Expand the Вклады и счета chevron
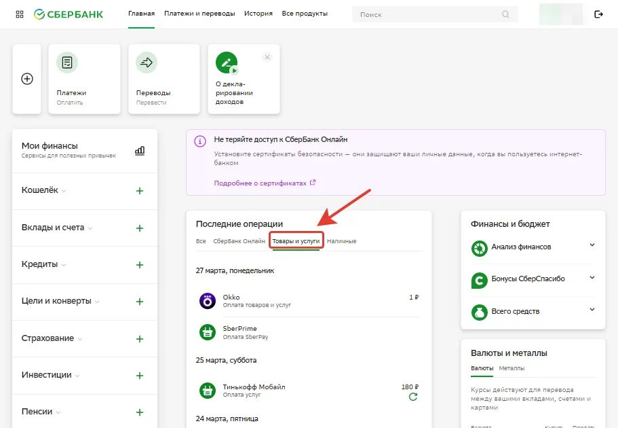The height and width of the screenshot is (428, 618). pyautogui.click(x=90, y=229)
